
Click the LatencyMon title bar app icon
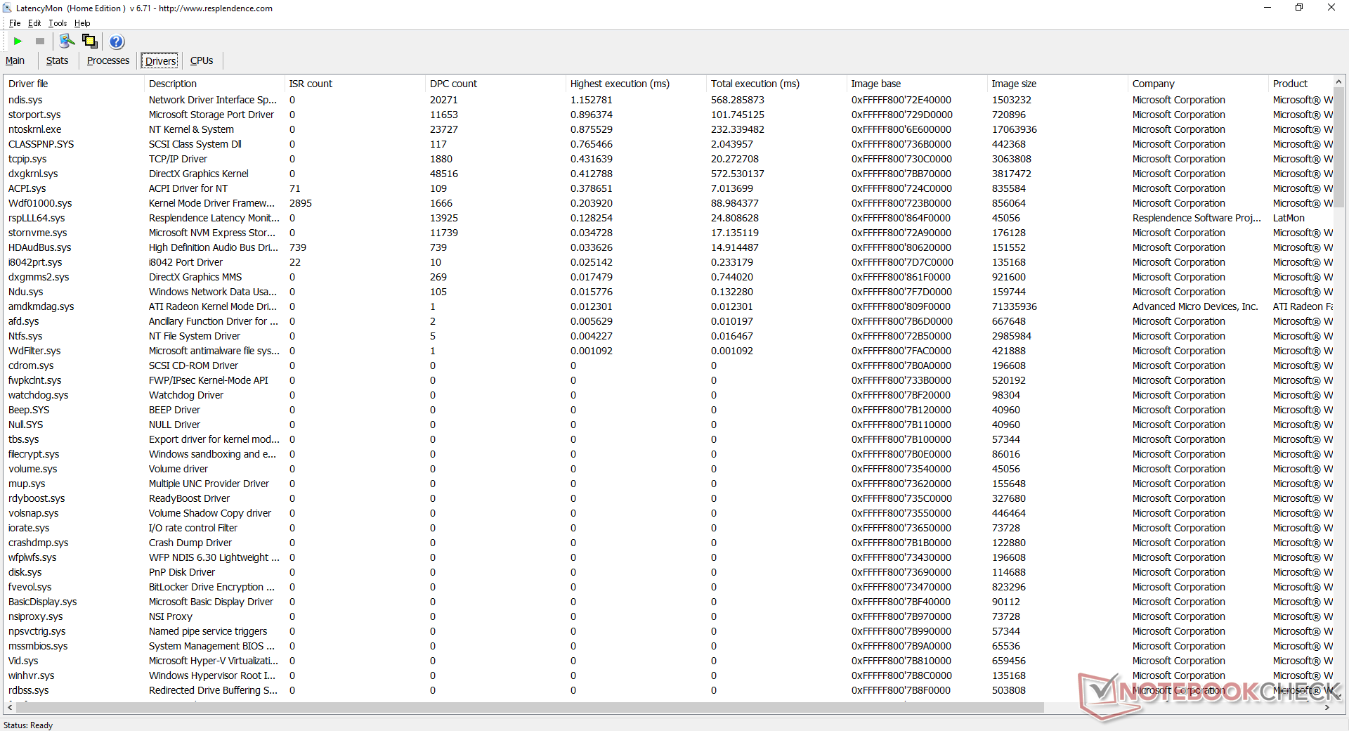coord(8,8)
